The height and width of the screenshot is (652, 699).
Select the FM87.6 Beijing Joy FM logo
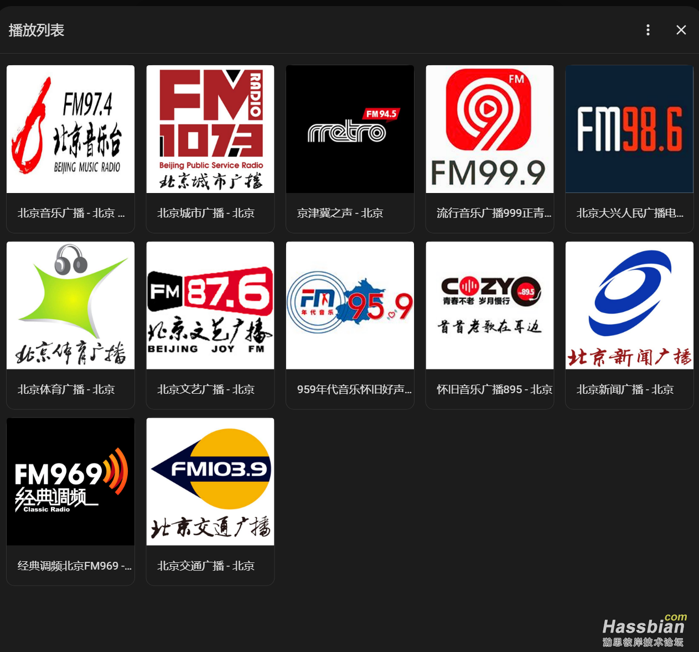point(210,305)
